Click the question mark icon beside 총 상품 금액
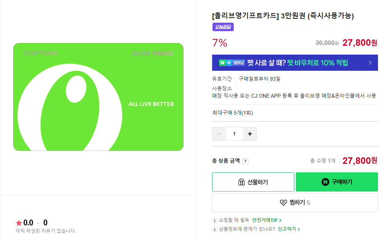The height and width of the screenshot is (240, 383). coord(245,161)
